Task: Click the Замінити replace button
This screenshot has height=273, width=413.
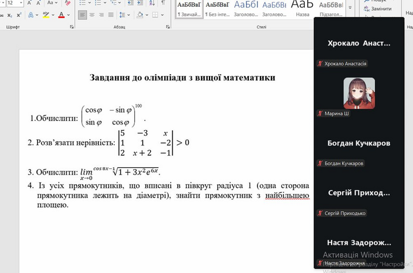Action: point(381,9)
